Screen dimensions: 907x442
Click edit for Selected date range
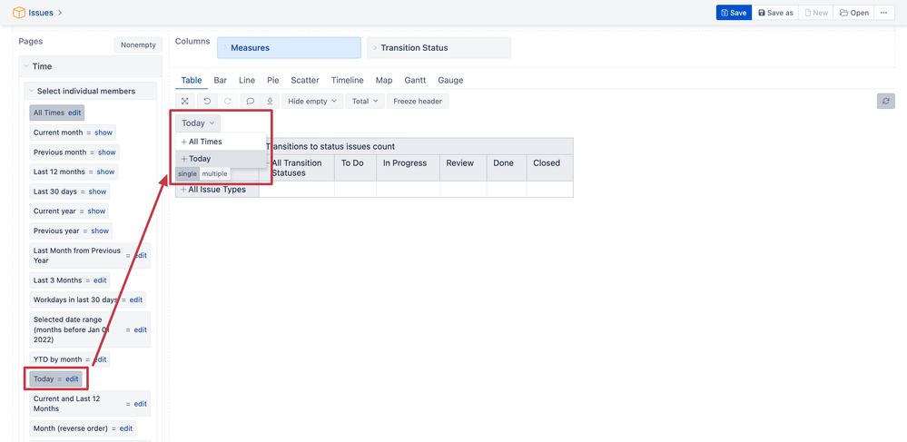tap(141, 329)
